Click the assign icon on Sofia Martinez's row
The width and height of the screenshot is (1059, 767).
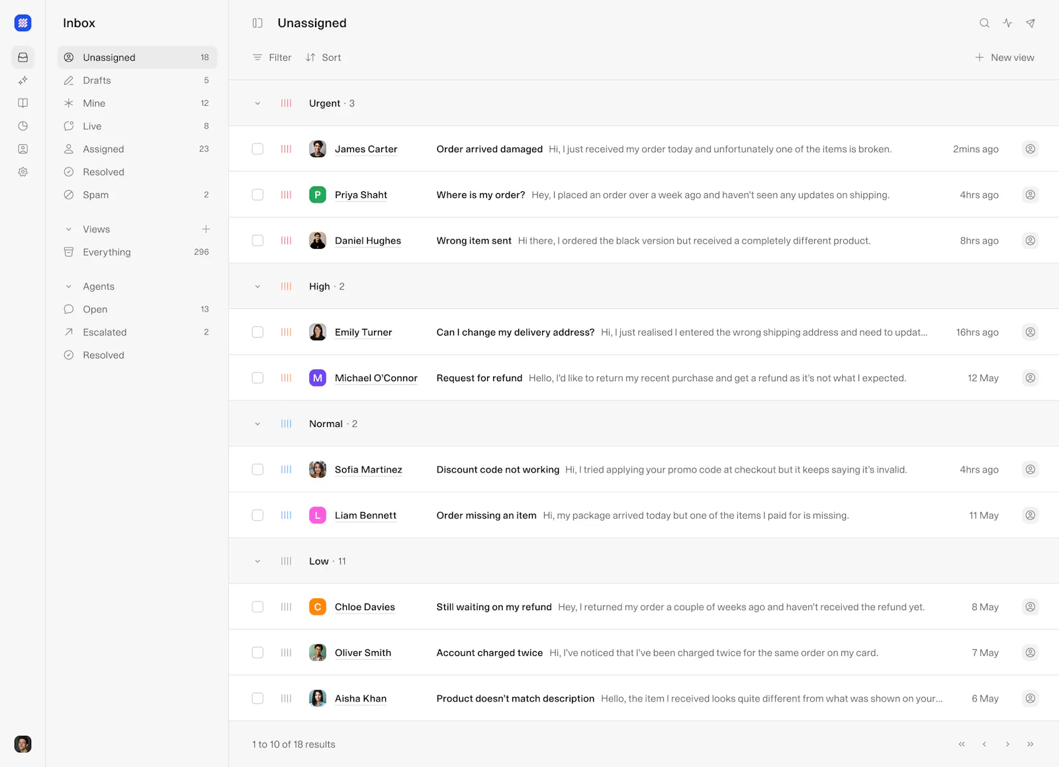pos(1031,470)
